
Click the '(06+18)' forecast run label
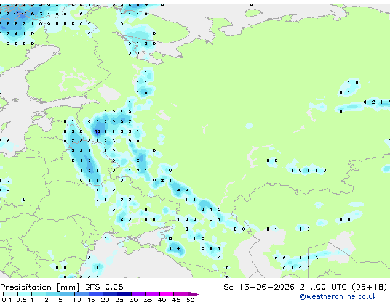tap(369, 287)
